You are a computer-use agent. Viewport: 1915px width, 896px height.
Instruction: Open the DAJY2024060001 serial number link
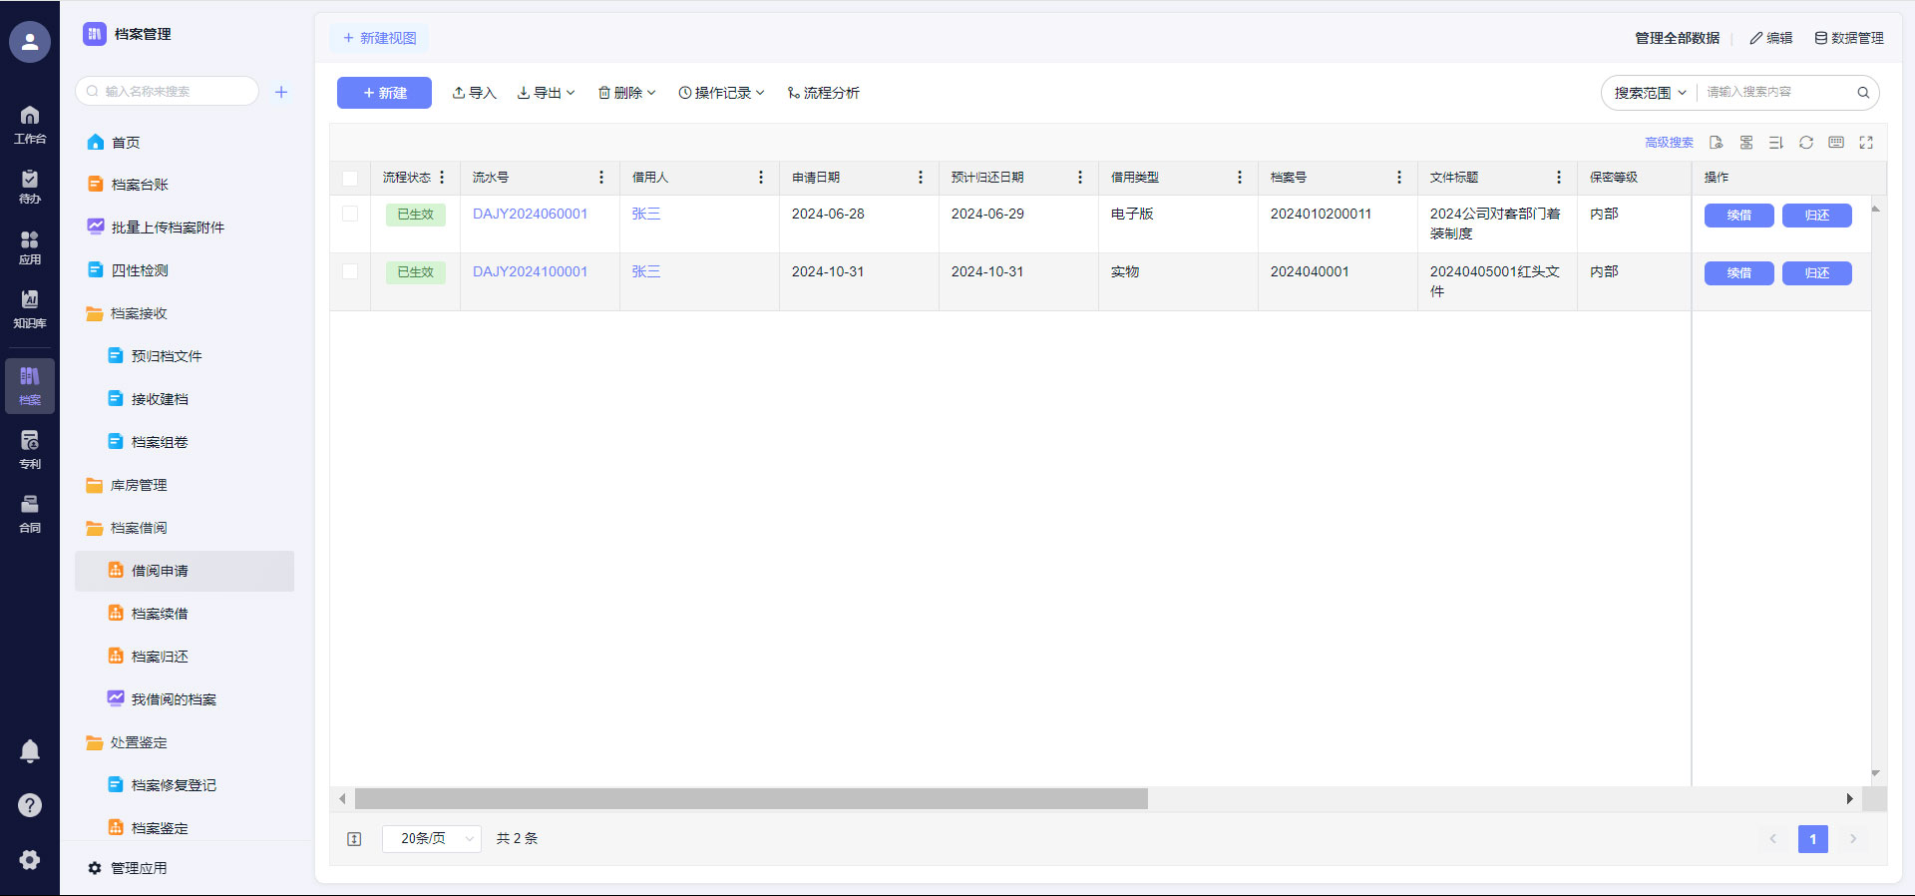click(530, 214)
